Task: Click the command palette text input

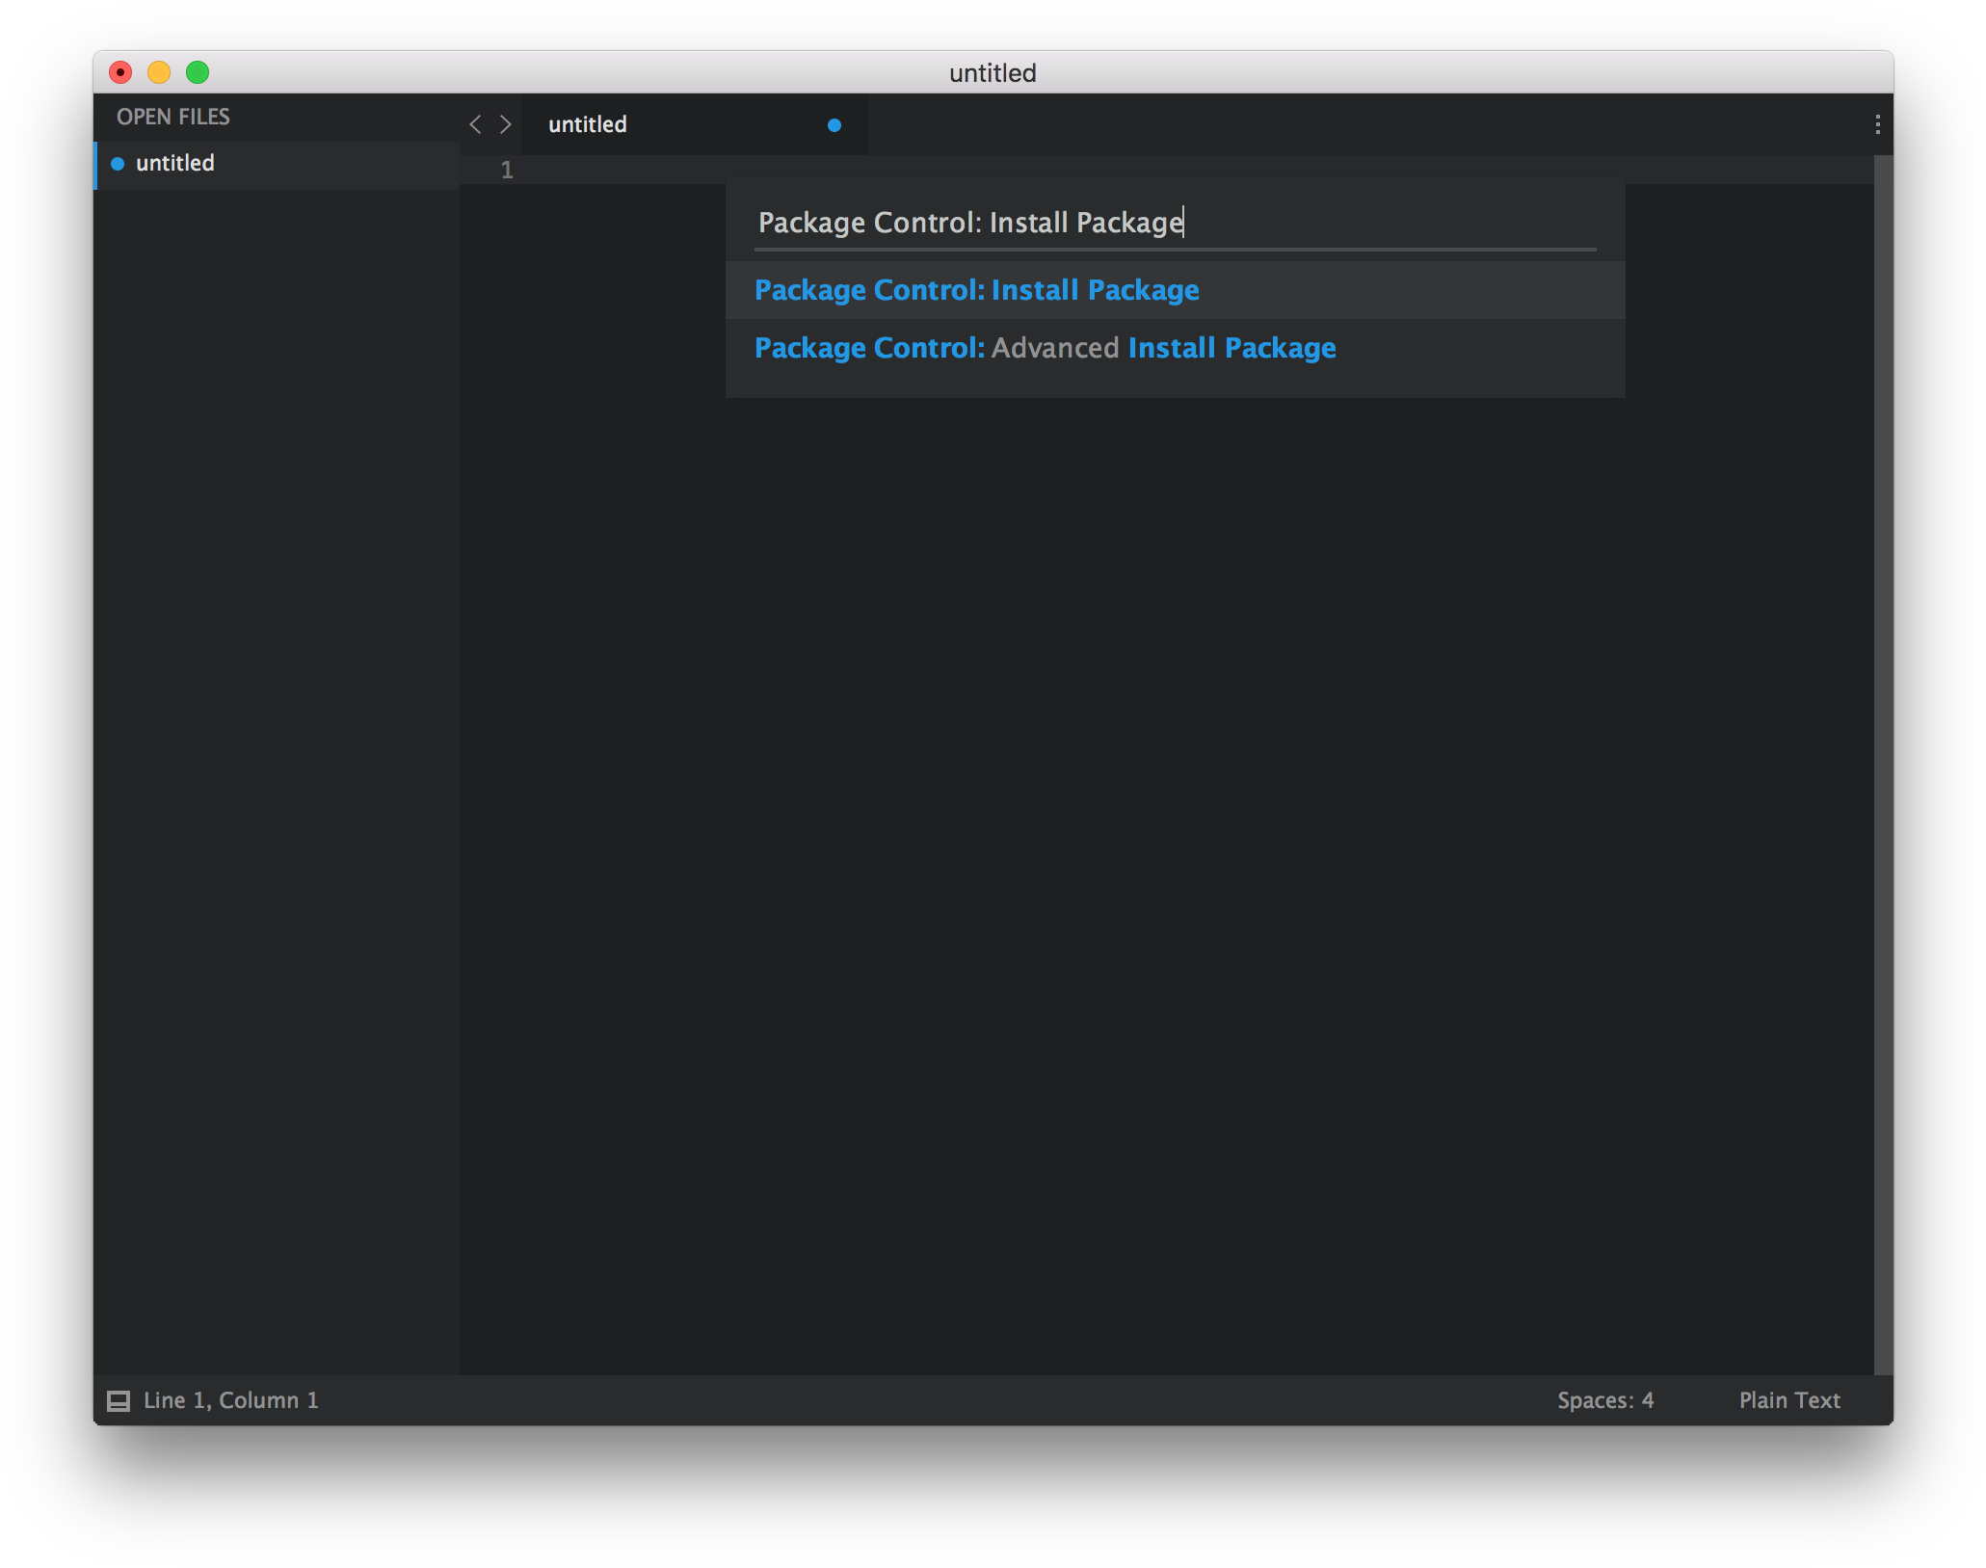Action: pyautogui.click(x=1174, y=223)
